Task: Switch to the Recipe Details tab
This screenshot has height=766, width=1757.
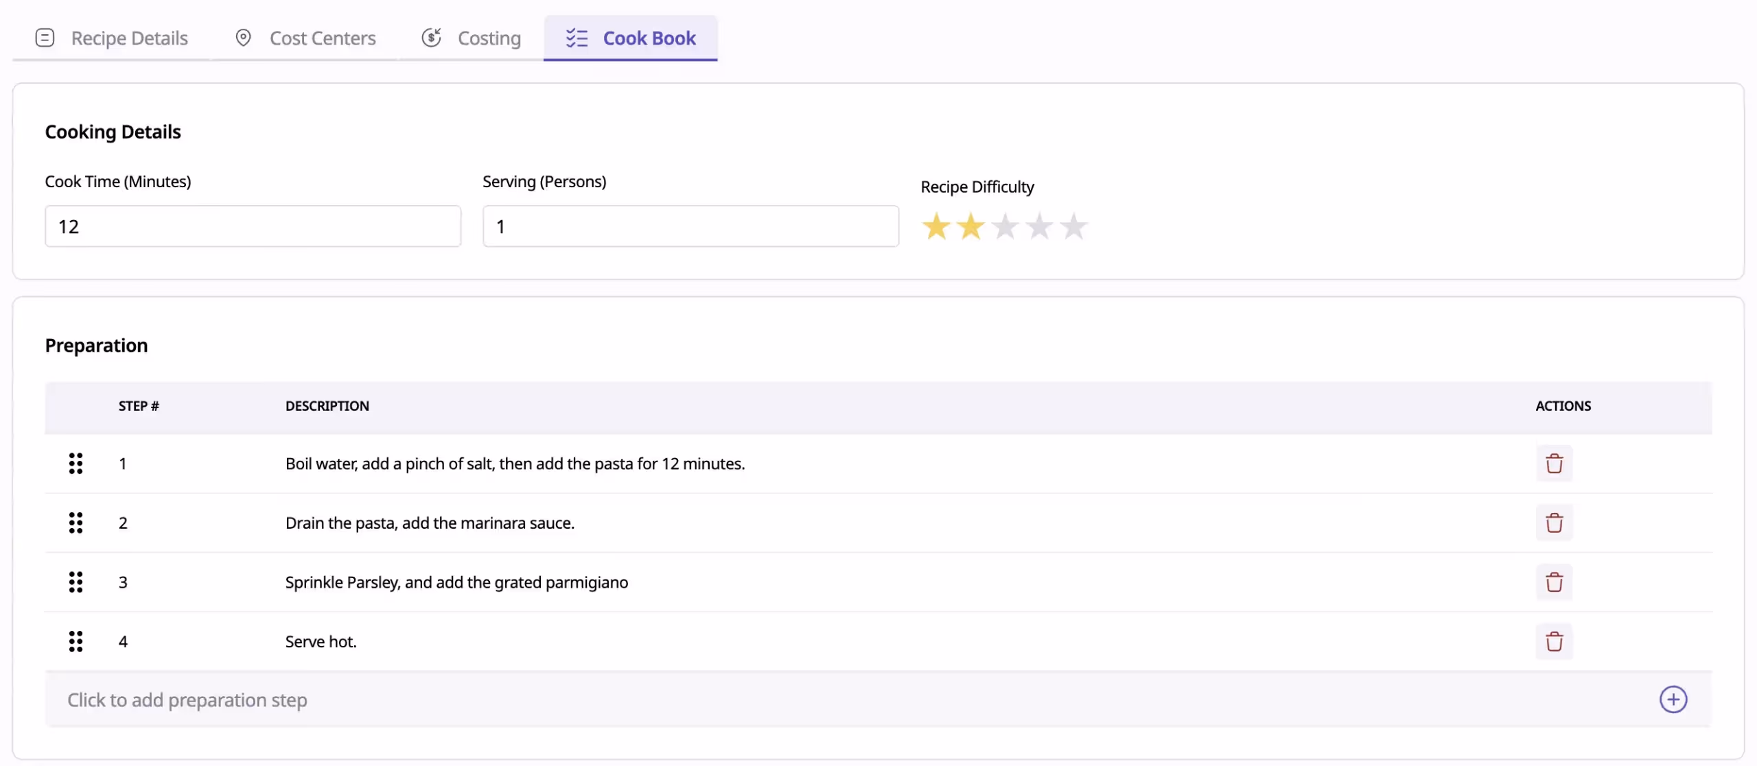Action: pyautogui.click(x=129, y=38)
